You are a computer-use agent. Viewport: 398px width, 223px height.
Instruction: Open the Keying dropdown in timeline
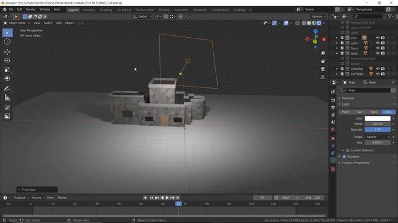click(x=37, y=198)
